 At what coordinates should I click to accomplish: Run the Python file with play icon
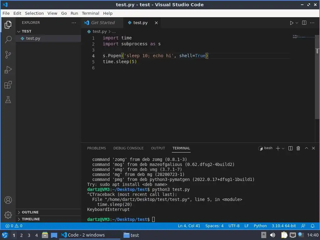coord(292,23)
